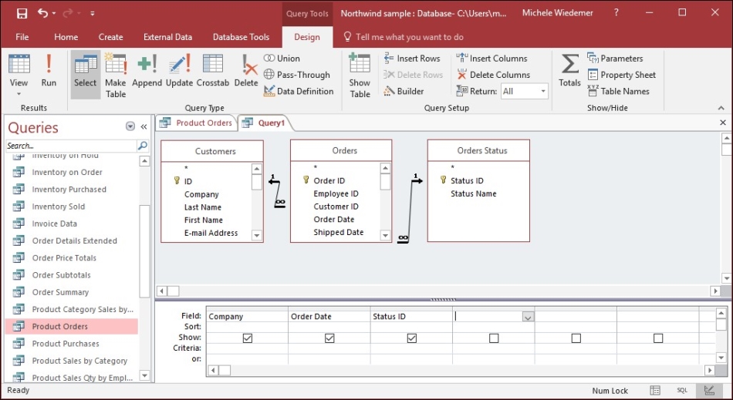Open the Invoice Data query
The width and height of the screenshot is (733, 400).
coord(54,224)
